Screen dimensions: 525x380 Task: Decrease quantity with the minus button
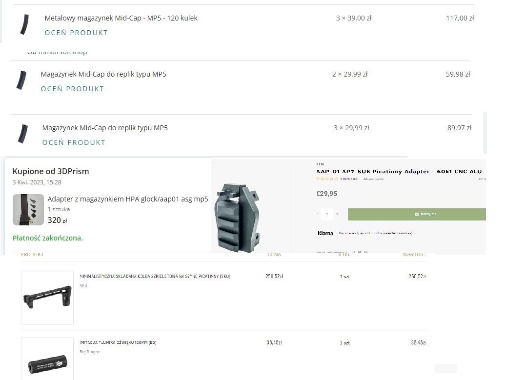(x=318, y=214)
